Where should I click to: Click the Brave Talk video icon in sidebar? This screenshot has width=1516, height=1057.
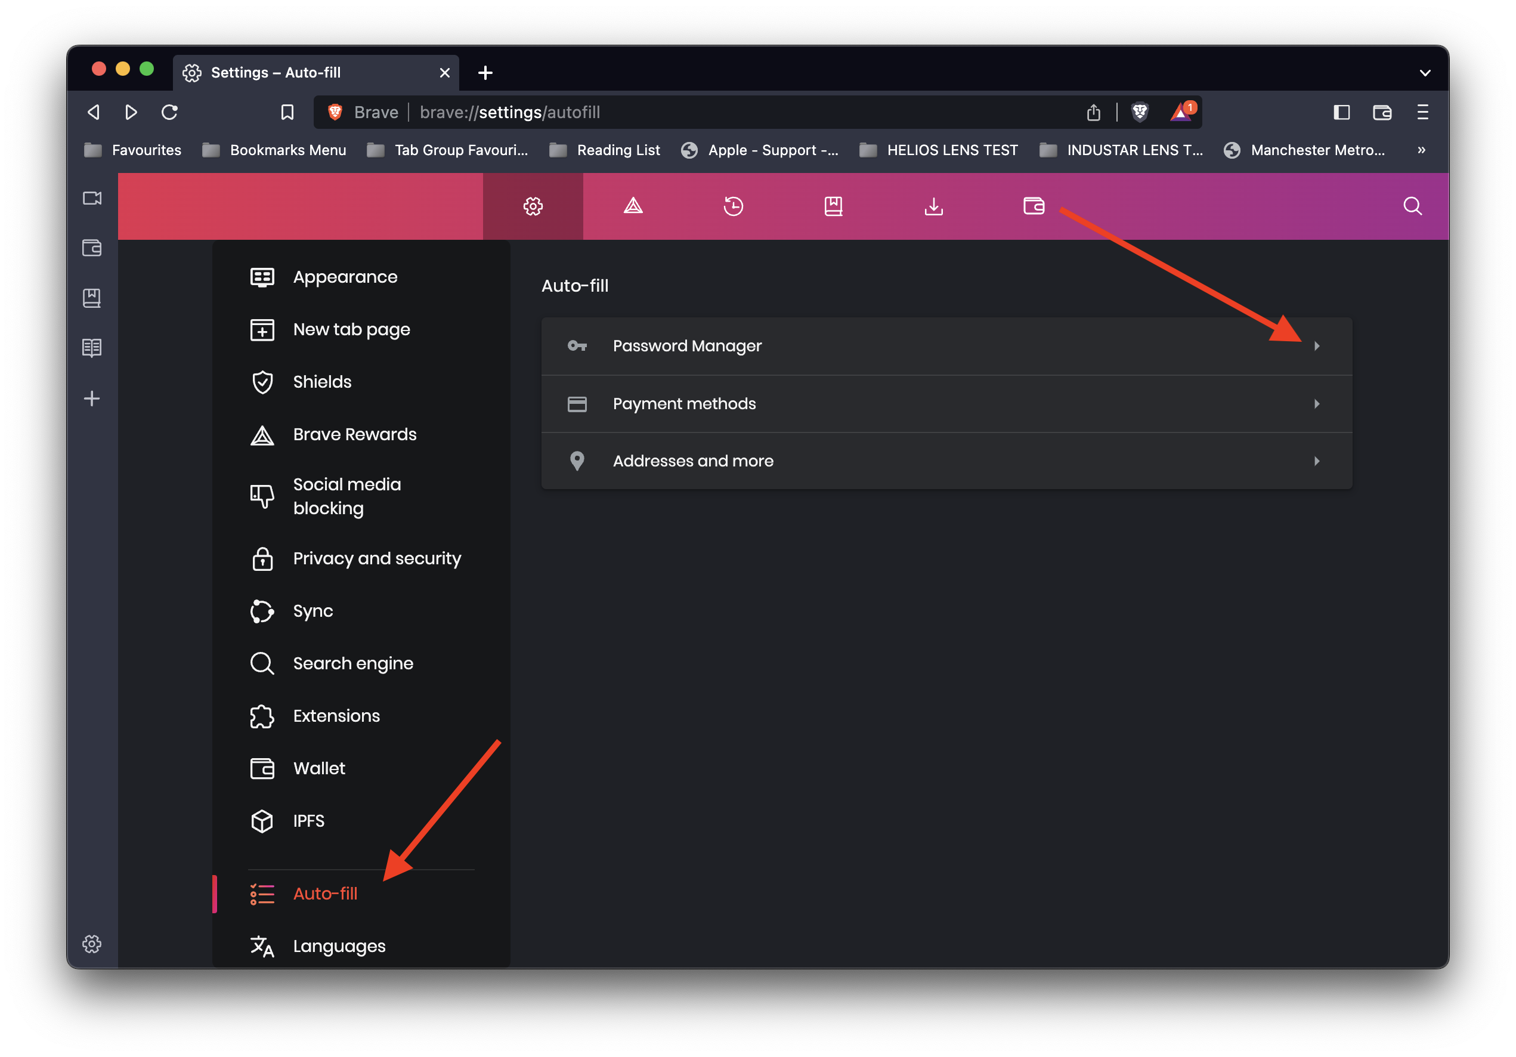[x=92, y=198]
